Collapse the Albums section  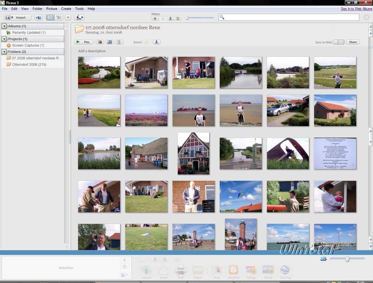pyautogui.click(x=4, y=26)
